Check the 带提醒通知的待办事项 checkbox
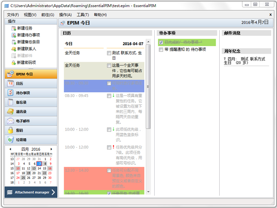 tap(160, 49)
